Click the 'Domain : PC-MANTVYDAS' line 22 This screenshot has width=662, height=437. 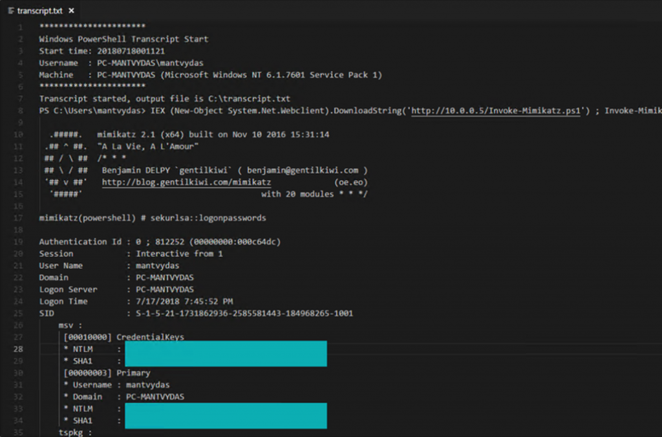click(x=116, y=277)
